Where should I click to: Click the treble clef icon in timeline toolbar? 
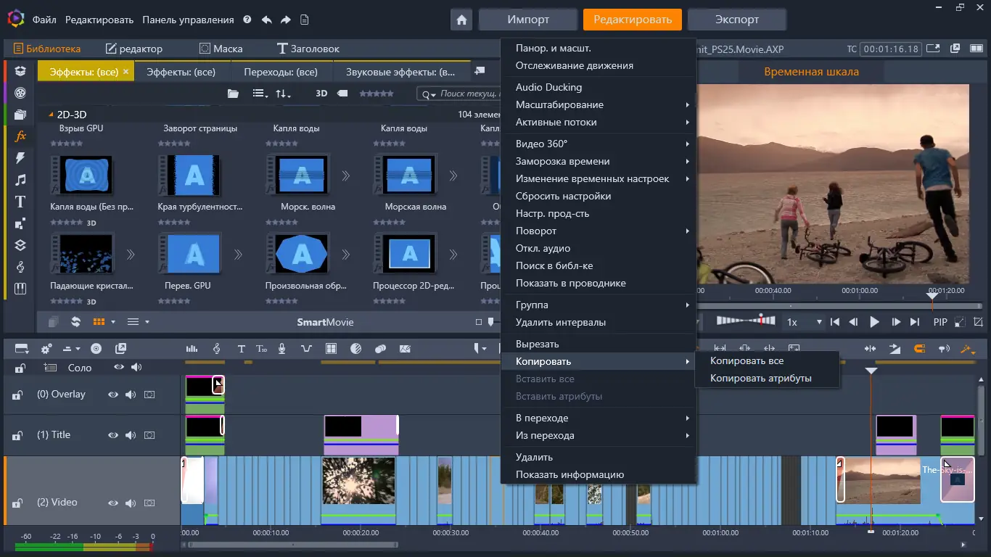(216, 349)
